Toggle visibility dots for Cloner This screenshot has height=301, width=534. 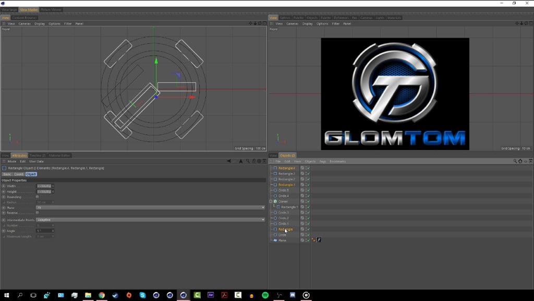(x=306, y=201)
